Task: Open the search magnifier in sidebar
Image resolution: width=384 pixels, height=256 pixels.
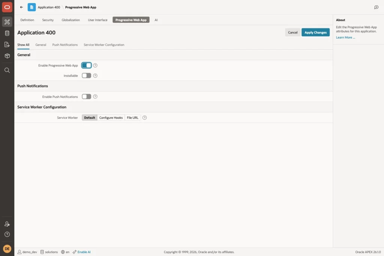Action: point(7,70)
